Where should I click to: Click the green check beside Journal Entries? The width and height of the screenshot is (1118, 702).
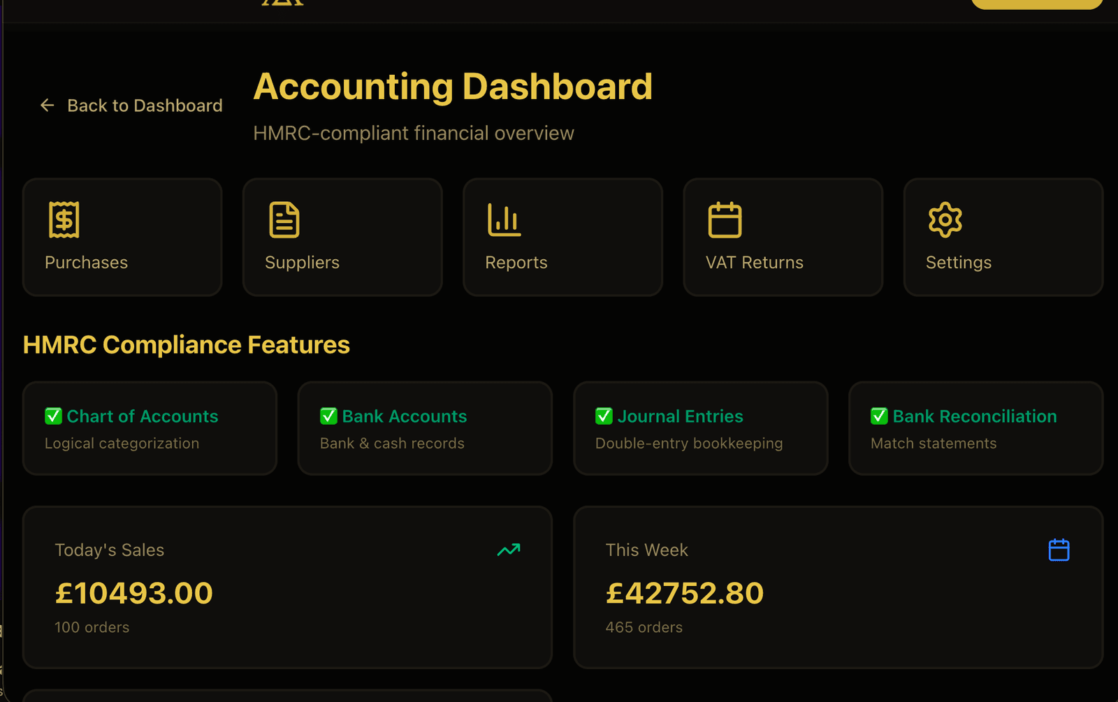pos(604,416)
